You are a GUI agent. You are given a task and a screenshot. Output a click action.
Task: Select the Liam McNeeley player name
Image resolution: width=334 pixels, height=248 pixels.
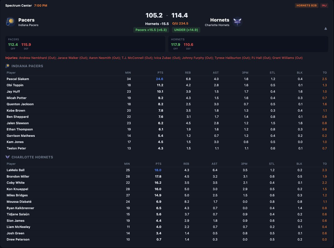[18, 227]
